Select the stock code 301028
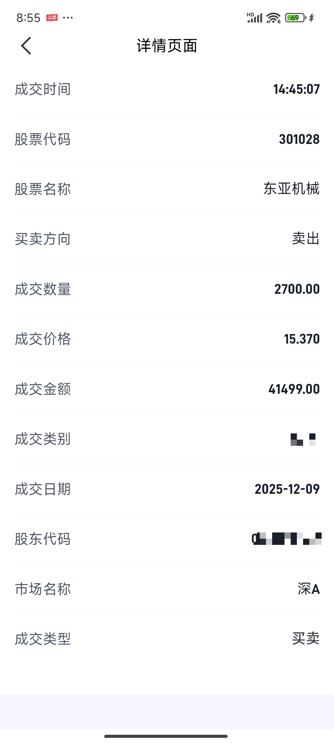 [299, 139]
